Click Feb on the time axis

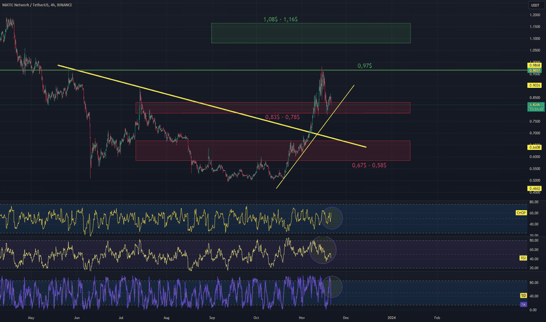click(x=437, y=318)
